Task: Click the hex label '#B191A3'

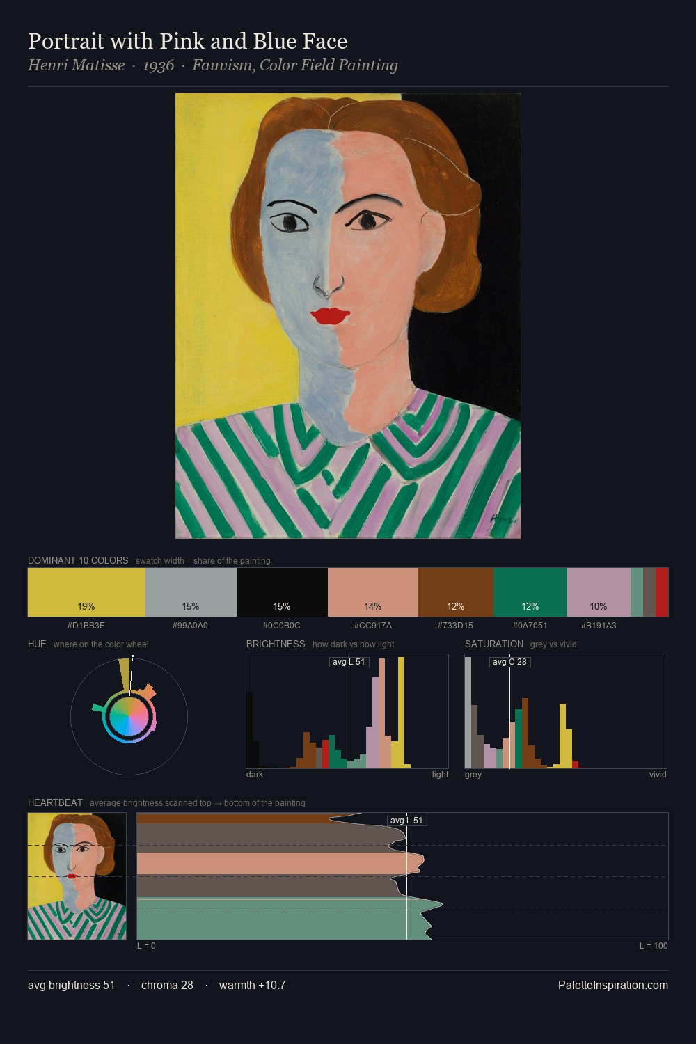Action: coord(599,626)
